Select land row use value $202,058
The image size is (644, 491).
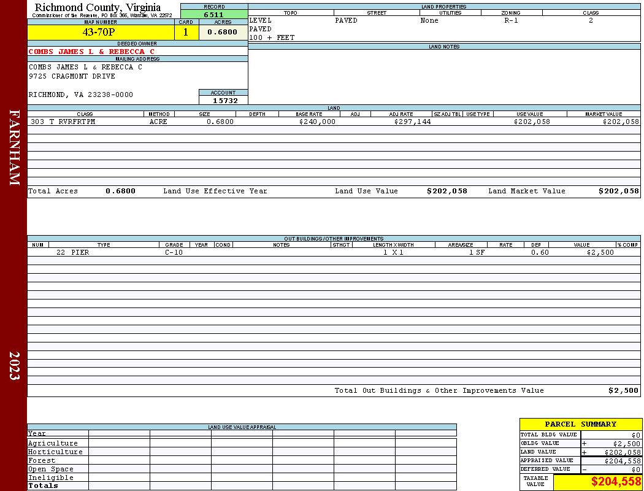click(532, 122)
